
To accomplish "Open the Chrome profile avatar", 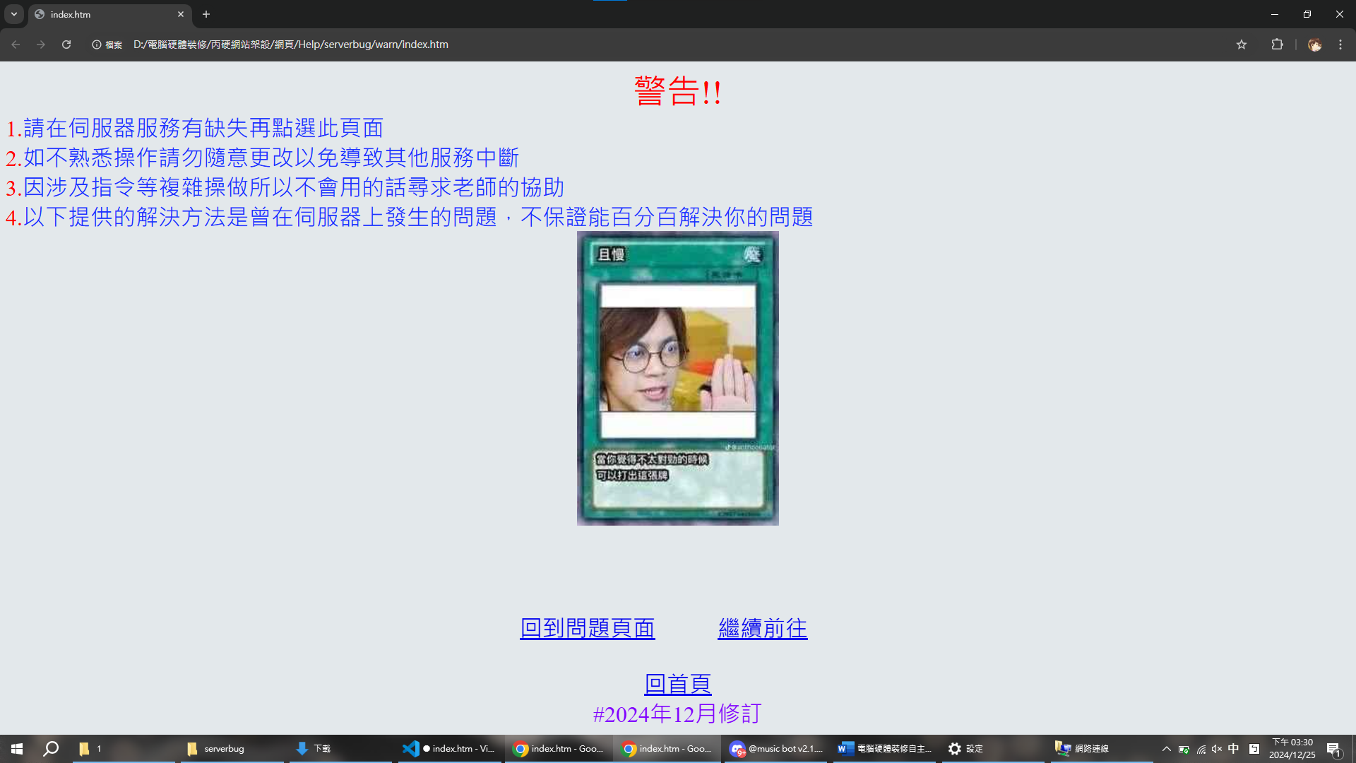I will tap(1314, 45).
